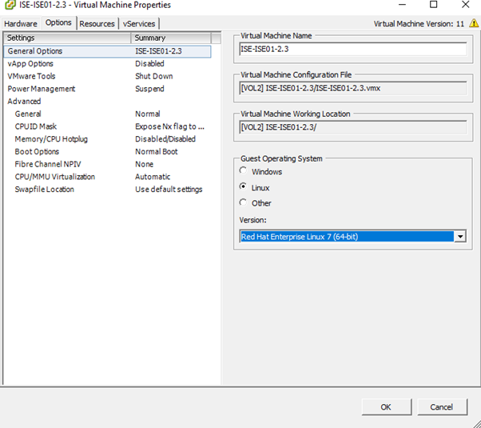Maximize the Virtual Machine Properties window
This screenshot has width=481, height=428.
click(x=433, y=4)
